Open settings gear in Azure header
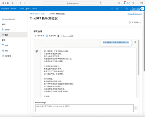145x117 pixels. coord(117,9)
